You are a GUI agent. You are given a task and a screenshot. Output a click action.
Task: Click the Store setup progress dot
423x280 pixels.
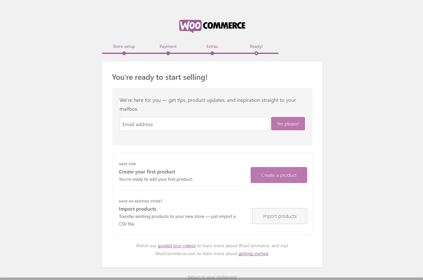124,54
